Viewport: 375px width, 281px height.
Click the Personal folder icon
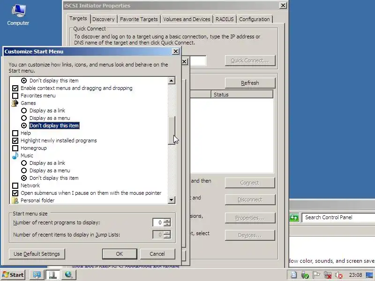(x=15, y=200)
